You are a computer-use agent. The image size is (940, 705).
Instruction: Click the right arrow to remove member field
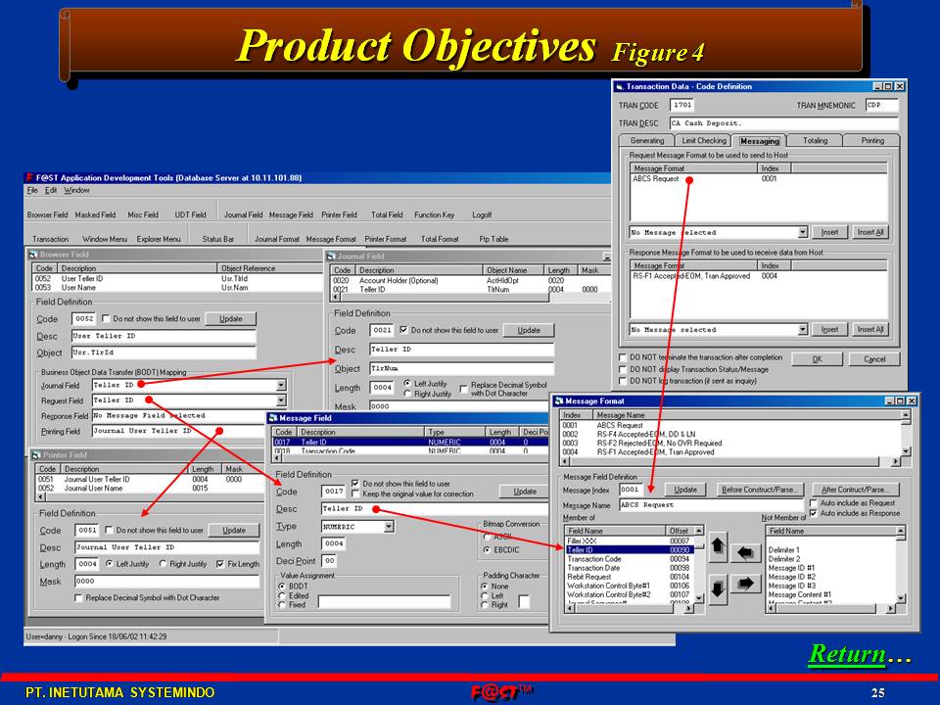click(x=746, y=585)
